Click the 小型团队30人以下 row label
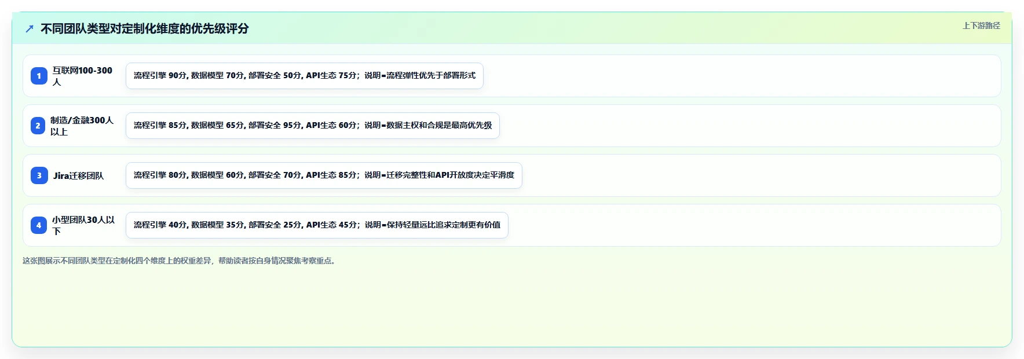Image resolution: width=1024 pixels, height=359 pixels. [83, 225]
